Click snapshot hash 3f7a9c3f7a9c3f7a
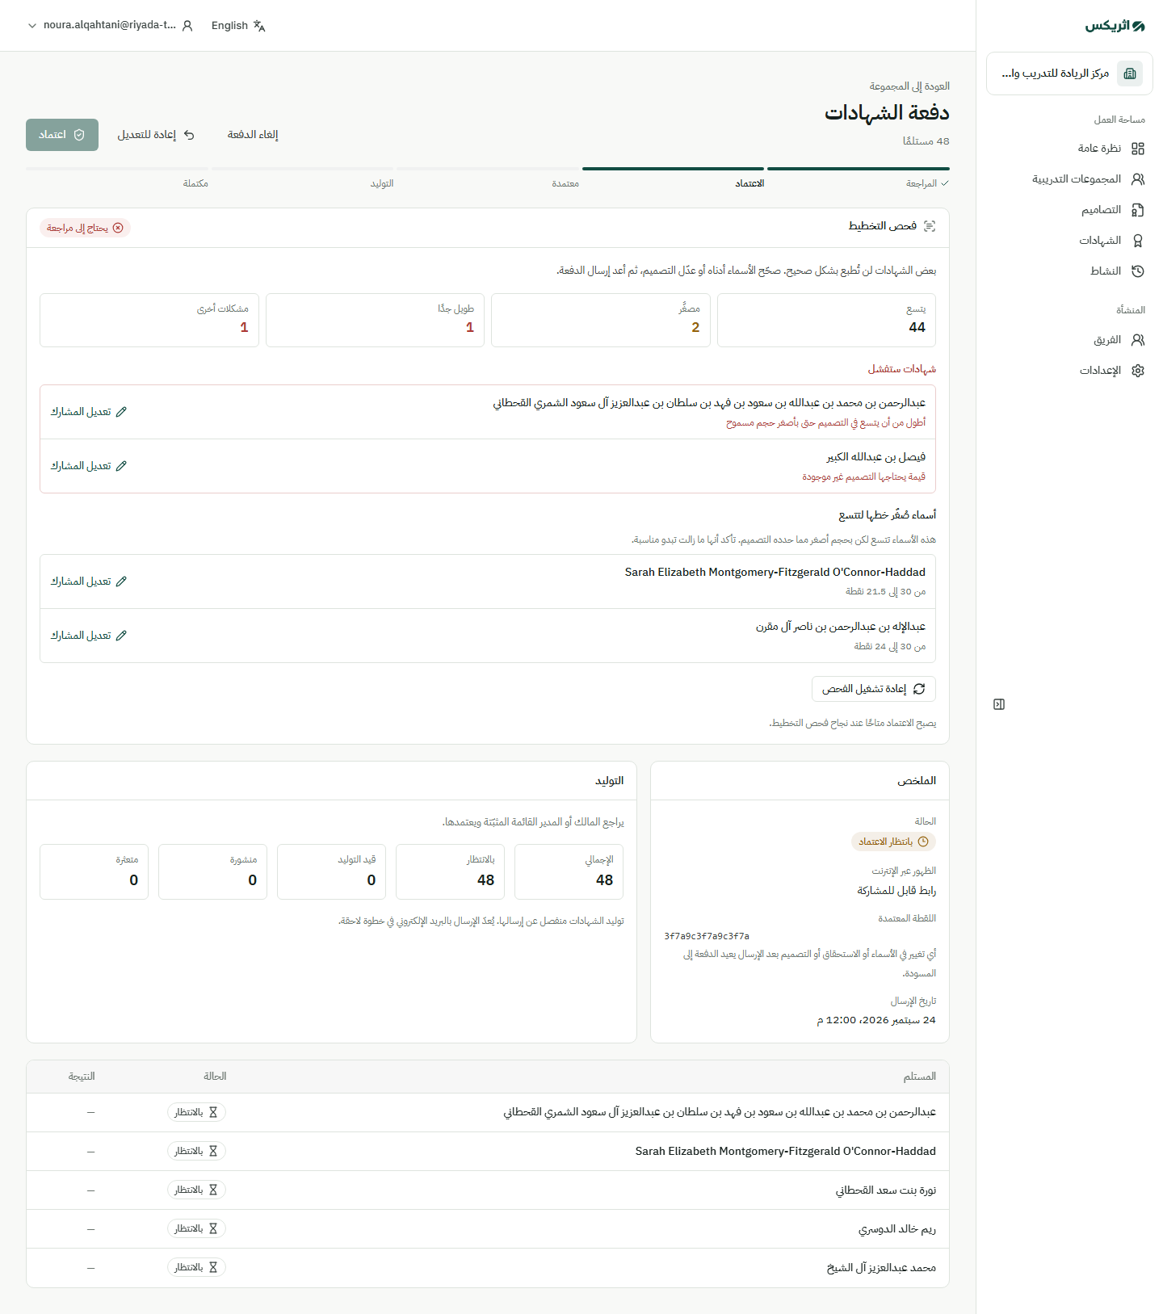 pos(707,936)
